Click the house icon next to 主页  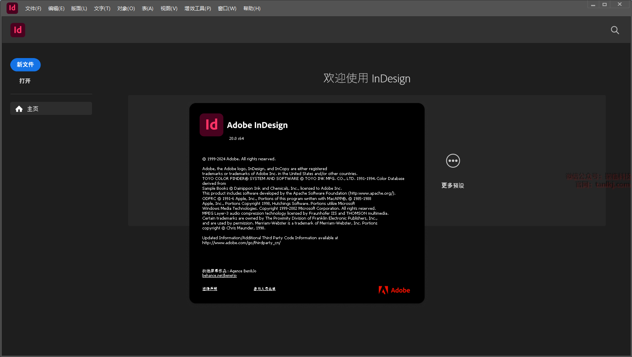pyautogui.click(x=19, y=109)
